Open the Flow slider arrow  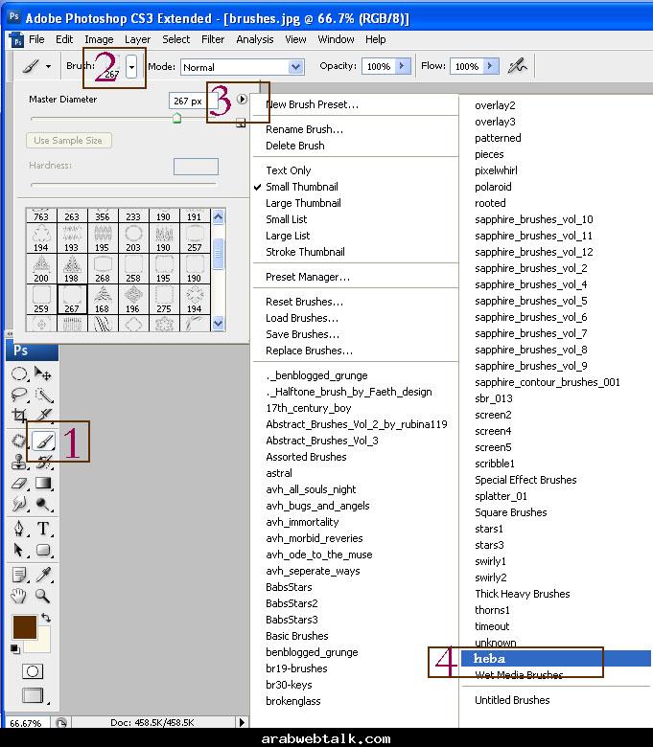pos(490,66)
